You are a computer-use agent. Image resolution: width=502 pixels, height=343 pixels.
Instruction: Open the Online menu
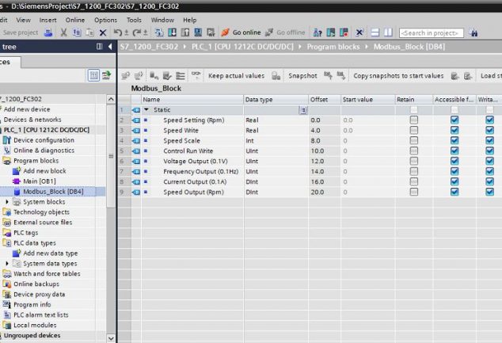pyautogui.click(x=75, y=20)
